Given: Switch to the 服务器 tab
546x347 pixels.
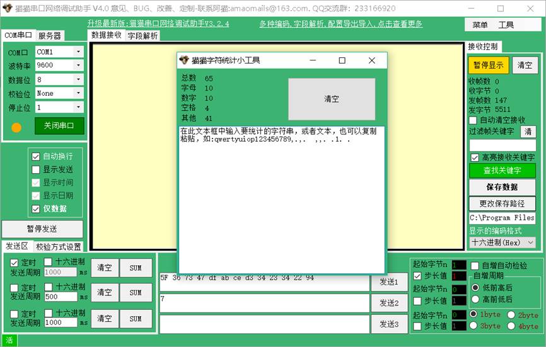Looking at the screenshot, I should (x=50, y=36).
